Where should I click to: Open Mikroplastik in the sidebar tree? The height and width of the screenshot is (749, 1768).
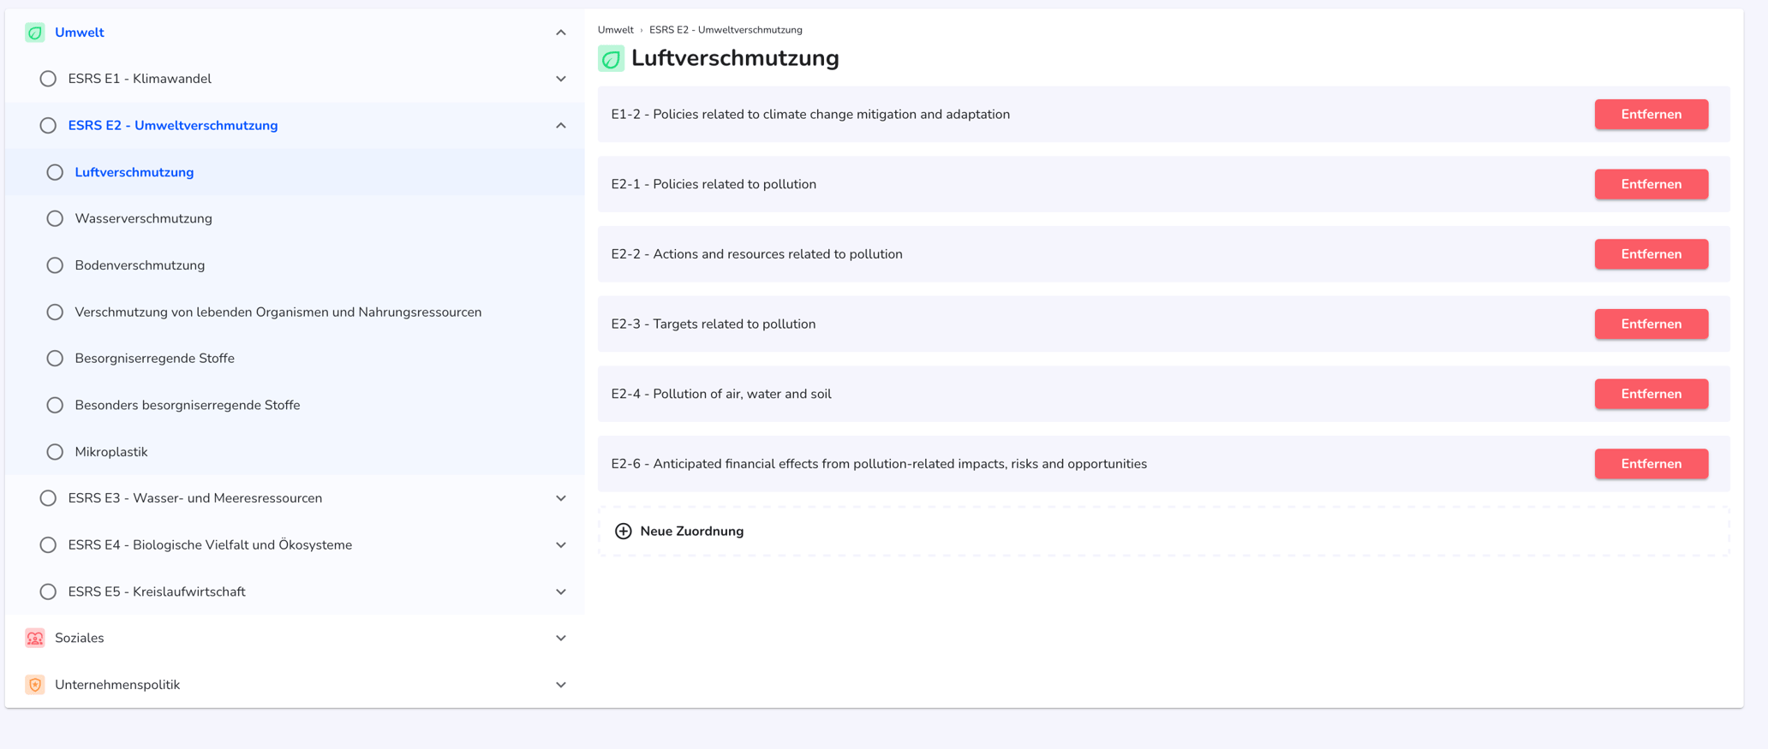point(111,452)
